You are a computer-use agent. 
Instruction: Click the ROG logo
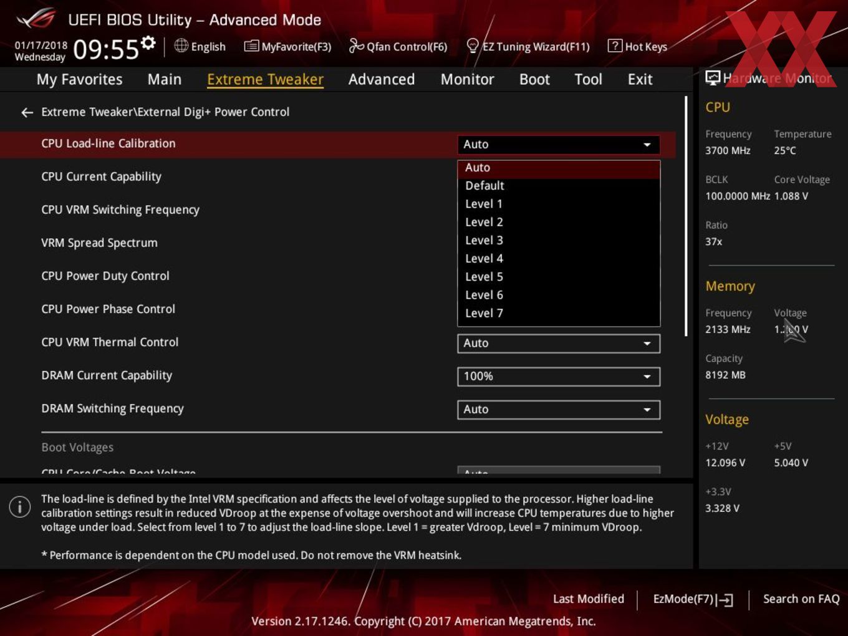click(36, 19)
